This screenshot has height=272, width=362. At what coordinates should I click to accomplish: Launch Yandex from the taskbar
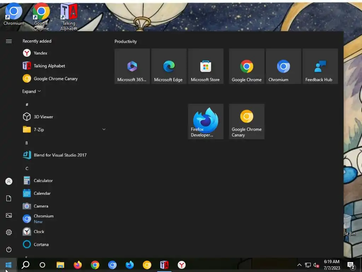point(181,265)
